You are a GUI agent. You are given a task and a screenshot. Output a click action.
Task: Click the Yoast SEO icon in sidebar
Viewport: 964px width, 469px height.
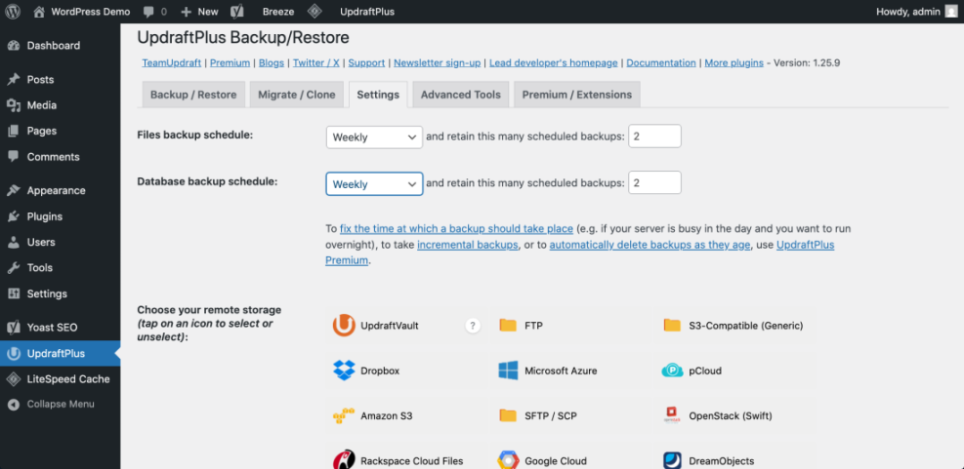point(14,328)
